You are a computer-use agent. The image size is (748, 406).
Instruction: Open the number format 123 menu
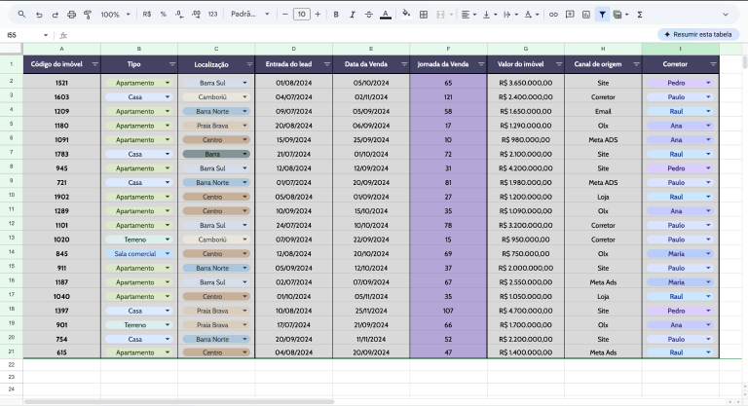click(x=212, y=15)
